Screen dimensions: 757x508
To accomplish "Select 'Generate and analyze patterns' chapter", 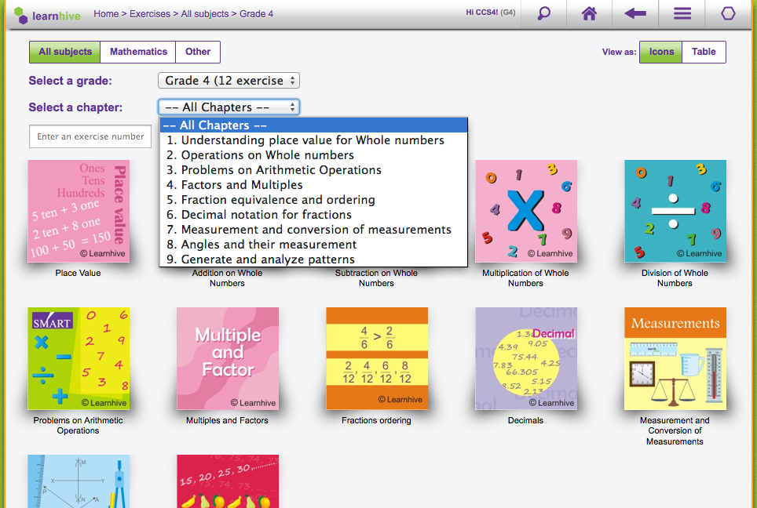I will pos(314,259).
